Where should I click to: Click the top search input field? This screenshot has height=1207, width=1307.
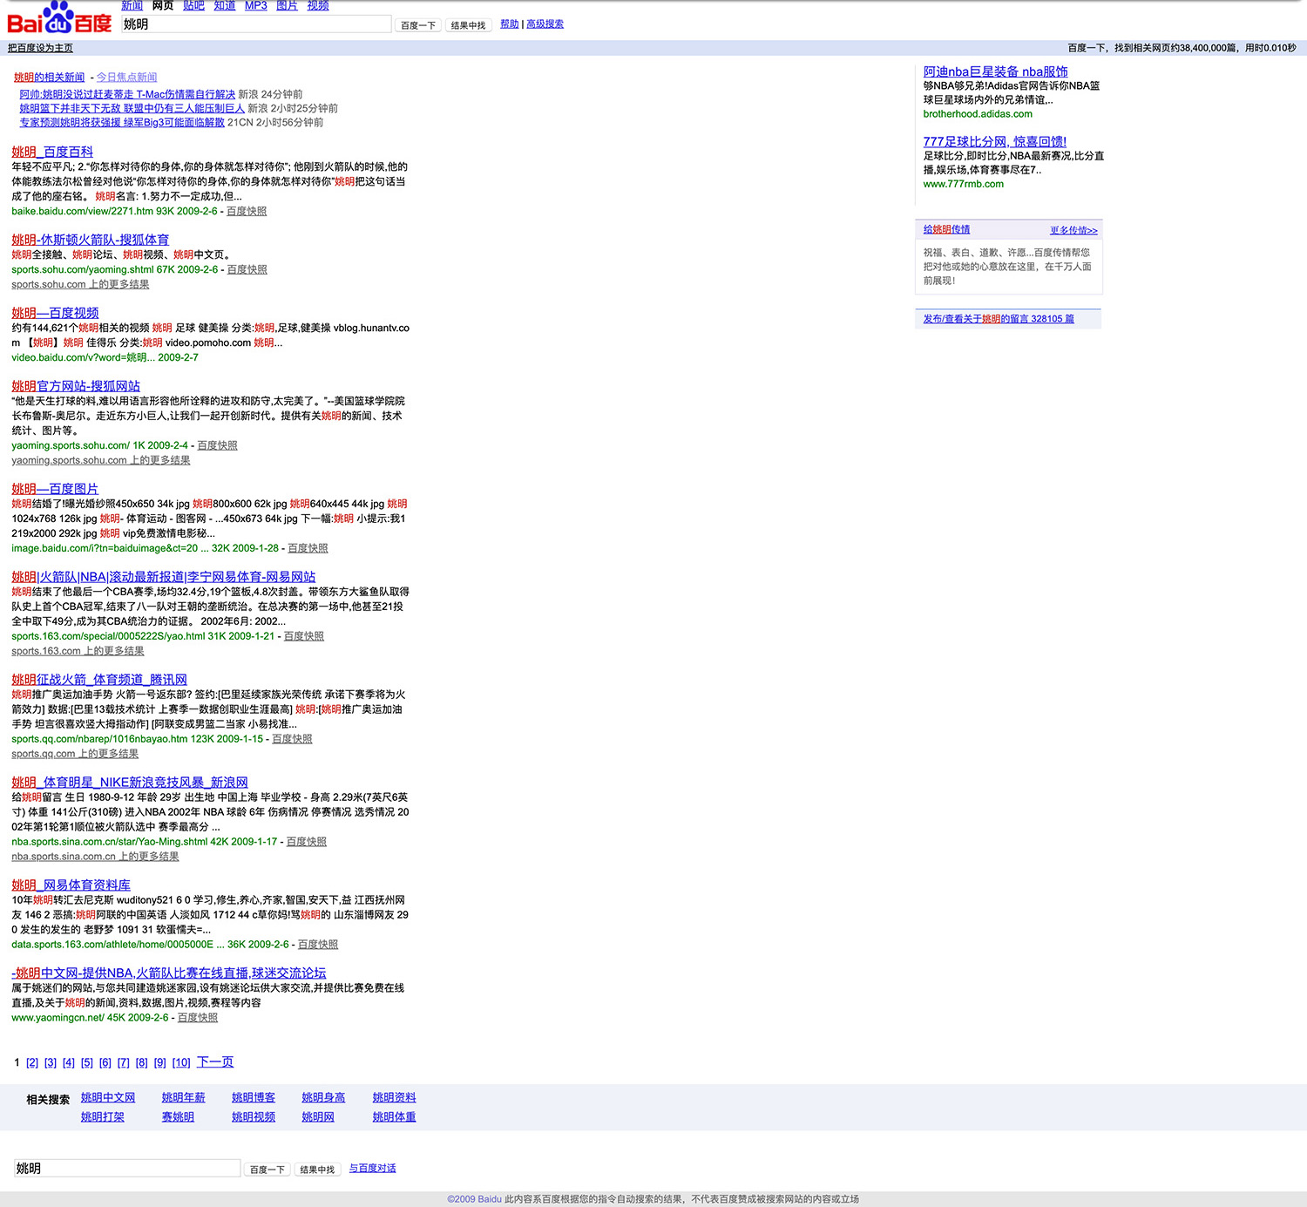coord(255,24)
